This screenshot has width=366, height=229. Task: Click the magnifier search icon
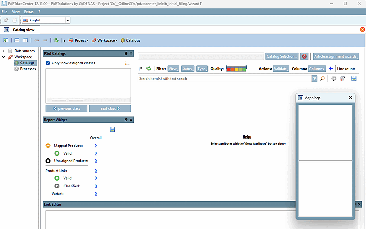[323, 79]
